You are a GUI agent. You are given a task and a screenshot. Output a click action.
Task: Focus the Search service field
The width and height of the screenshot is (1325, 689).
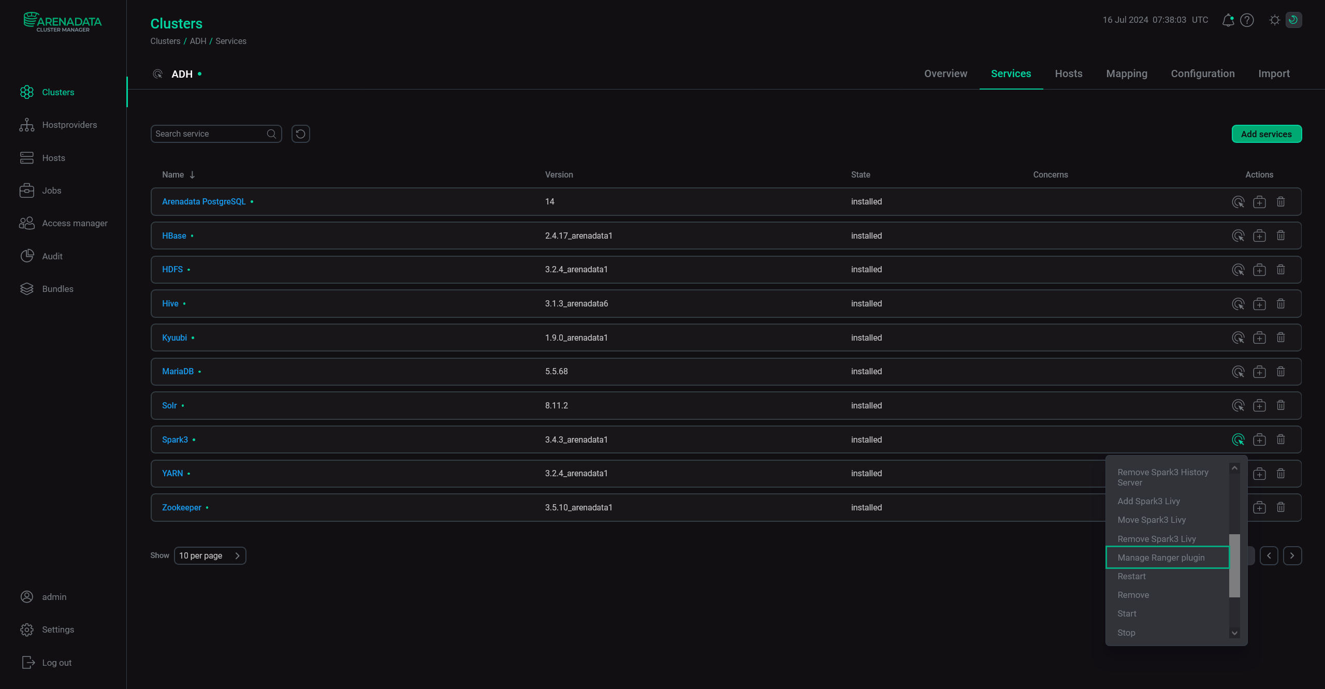216,134
